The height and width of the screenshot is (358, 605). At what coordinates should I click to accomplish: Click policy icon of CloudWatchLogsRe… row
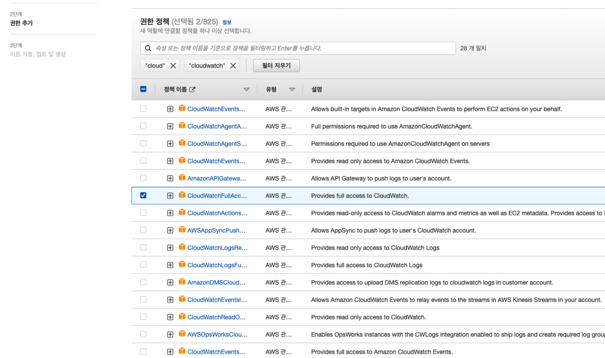coord(182,247)
